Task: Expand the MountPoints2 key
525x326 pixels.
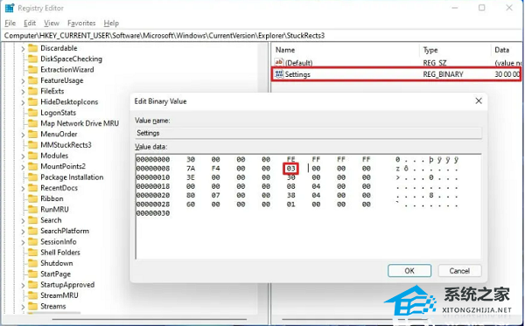Action: (x=23, y=167)
